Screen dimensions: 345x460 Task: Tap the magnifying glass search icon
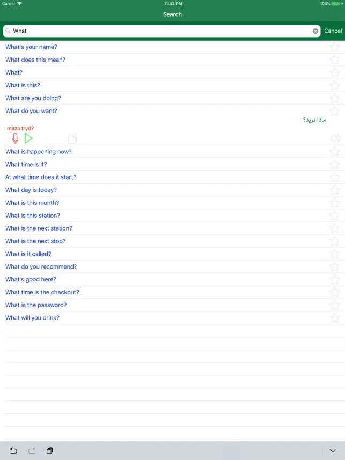(x=8, y=31)
